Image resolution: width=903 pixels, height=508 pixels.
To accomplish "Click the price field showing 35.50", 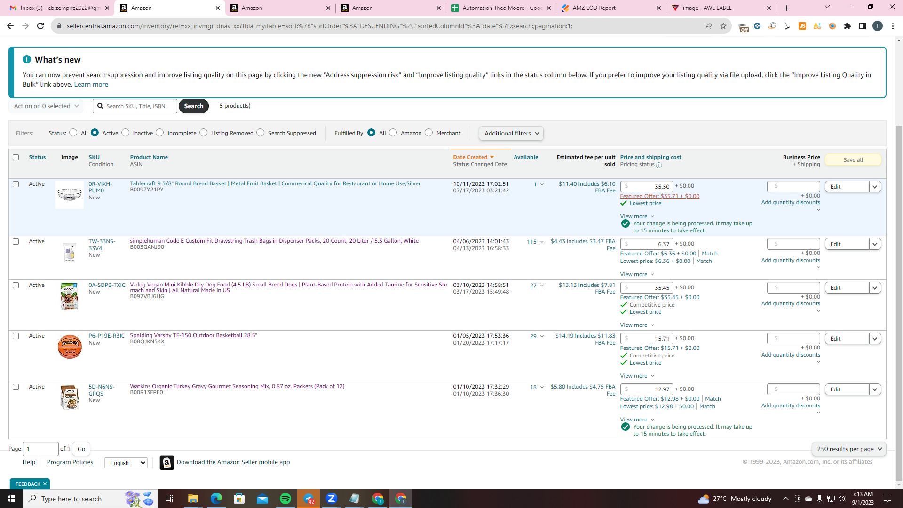I will (x=647, y=187).
